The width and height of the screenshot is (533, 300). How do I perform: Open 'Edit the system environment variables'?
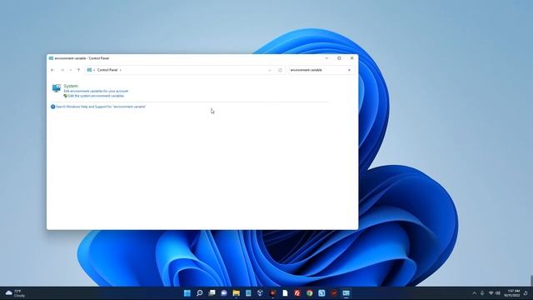[x=97, y=96]
